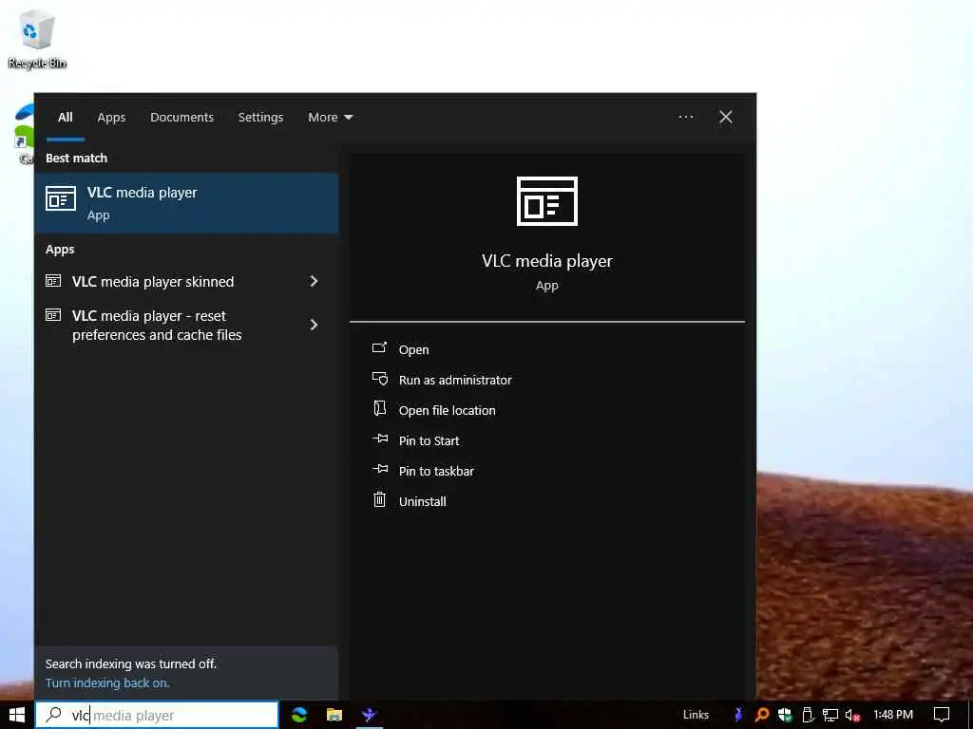Click the Run as administrator shield icon
The width and height of the screenshot is (973, 729).
[380, 379]
